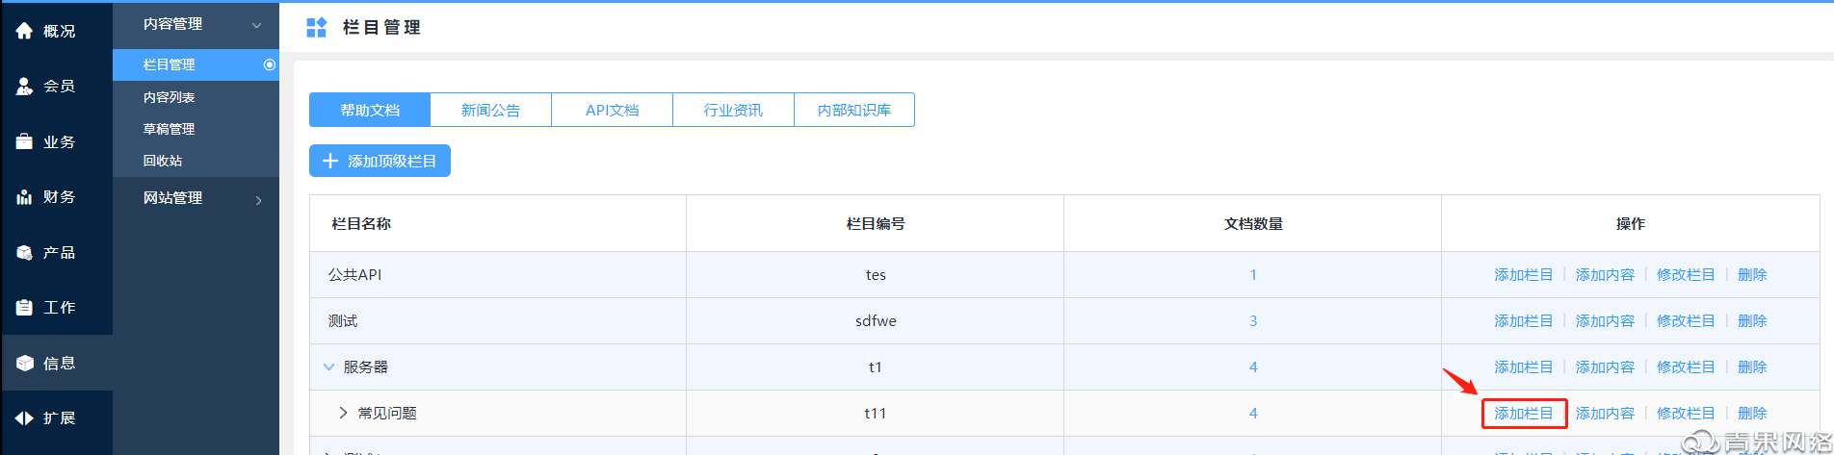The height and width of the screenshot is (455, 1834).
Task: Click the 添加顶级栏目 button
Action: (380, 161)
